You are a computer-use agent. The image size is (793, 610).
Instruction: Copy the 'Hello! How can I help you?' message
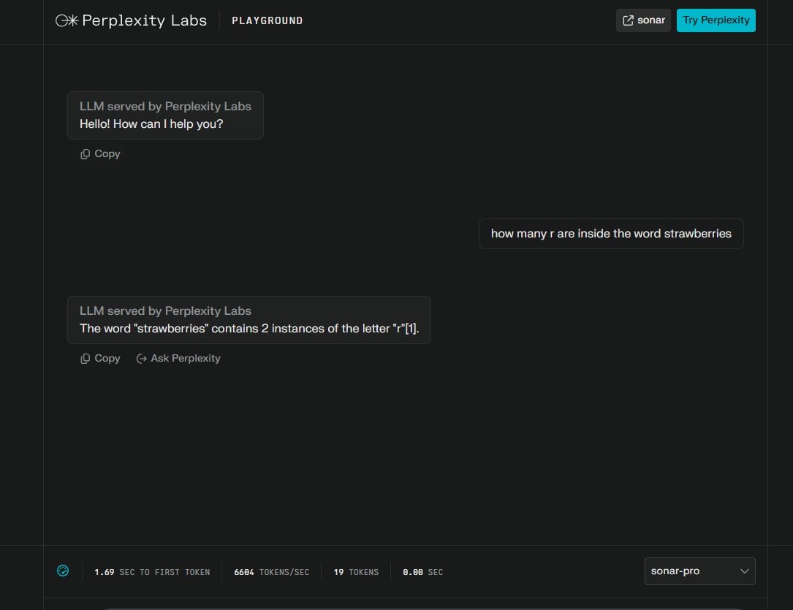(x=100, y=153)
